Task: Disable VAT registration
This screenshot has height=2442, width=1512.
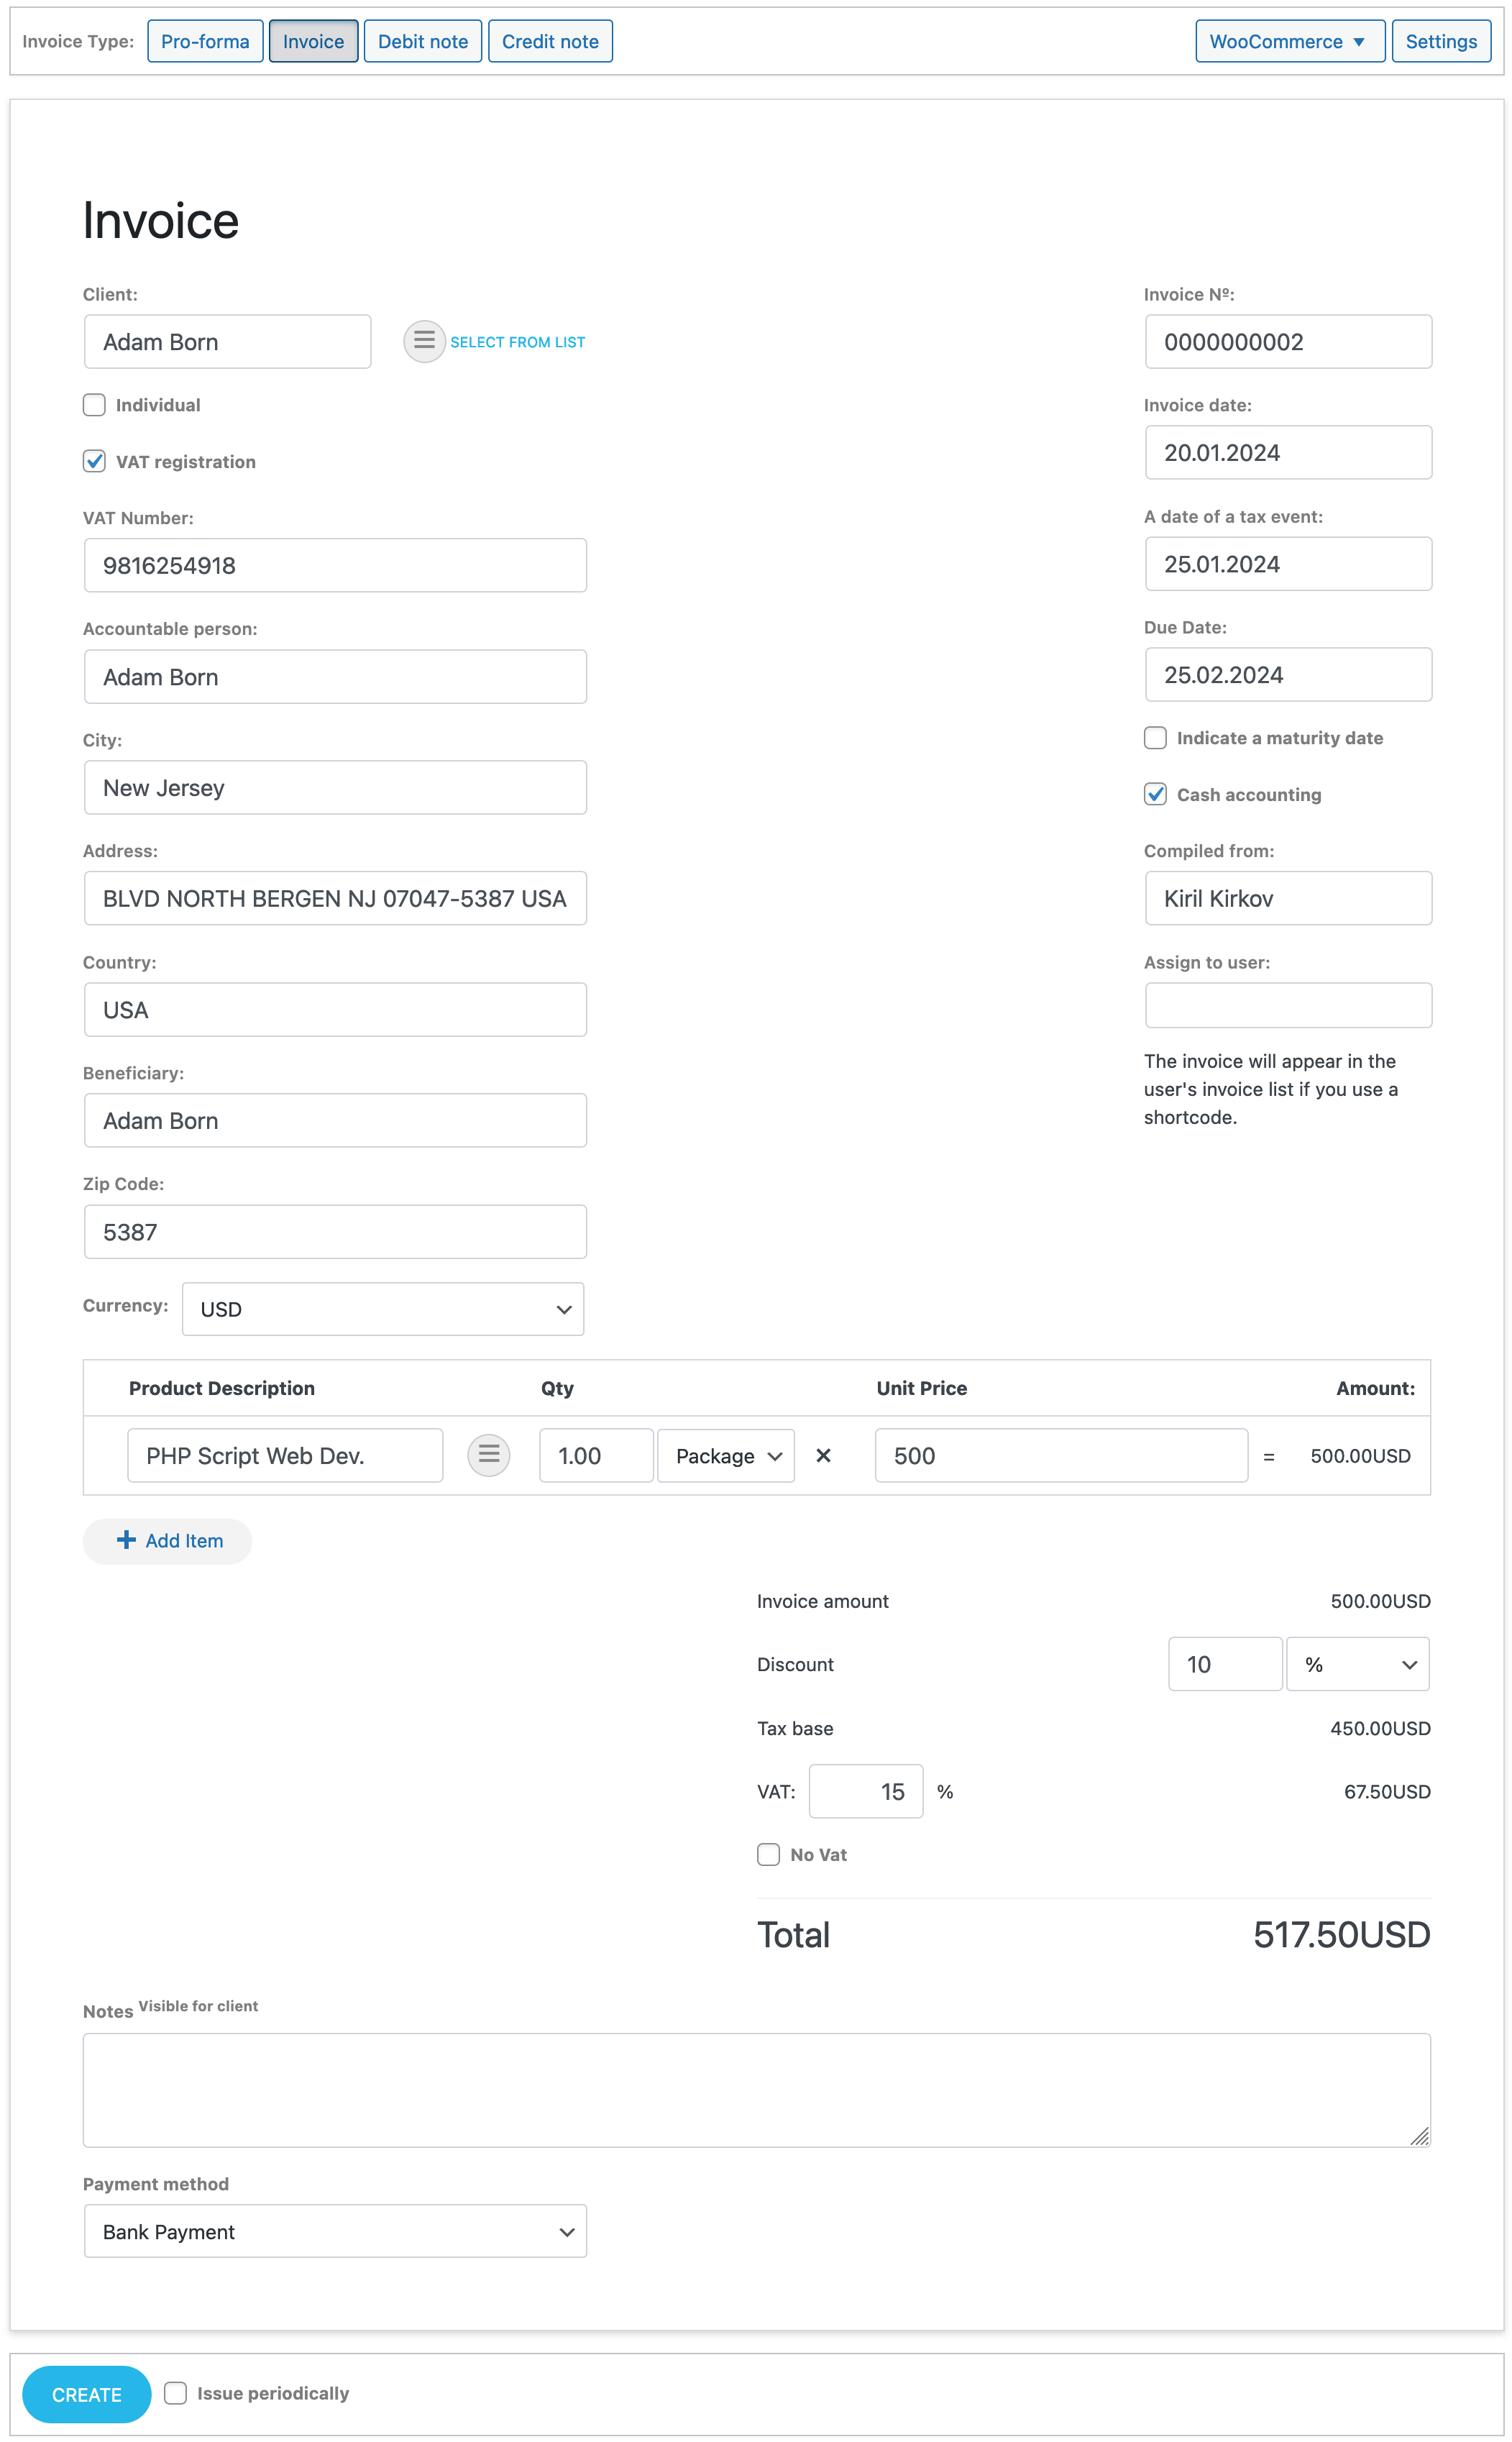Action: 94,461
